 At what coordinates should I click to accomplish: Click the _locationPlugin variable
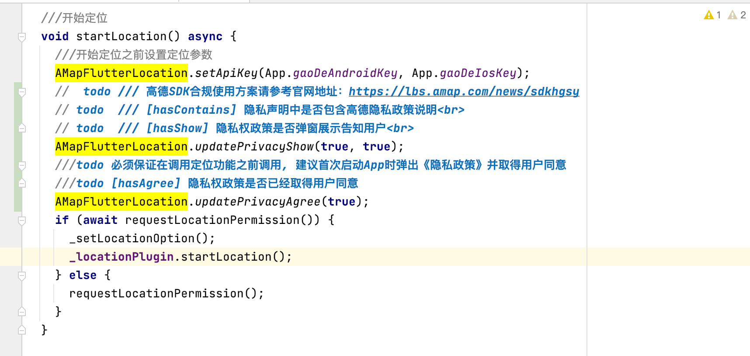tap(122, 257)
